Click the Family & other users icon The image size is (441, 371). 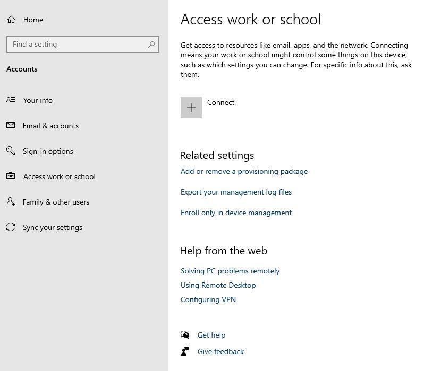click(x=11, y=202)
